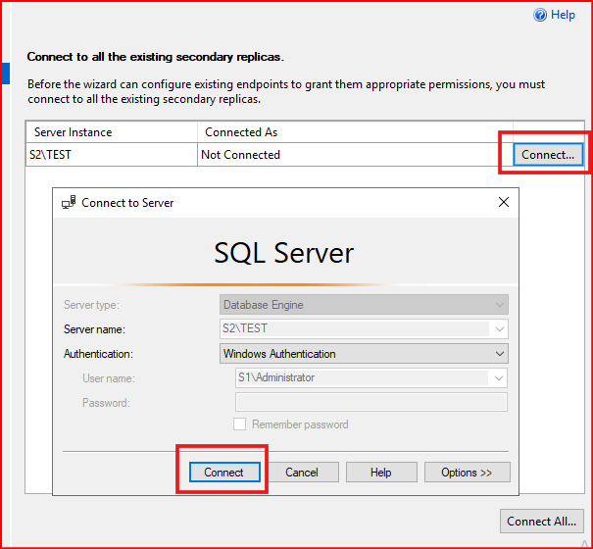593x549 pixels.
Task: Click the Server Instance column header
Action: (x=112, y=132)
